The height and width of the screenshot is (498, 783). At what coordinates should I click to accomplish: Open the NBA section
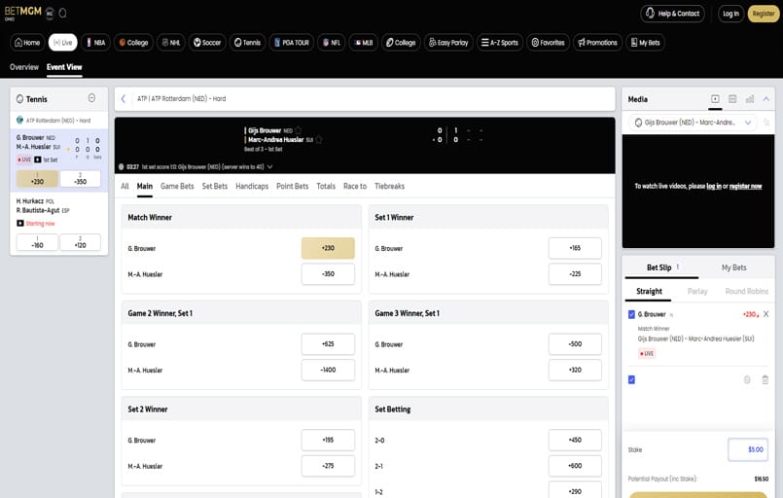click(x=96, y=43)
